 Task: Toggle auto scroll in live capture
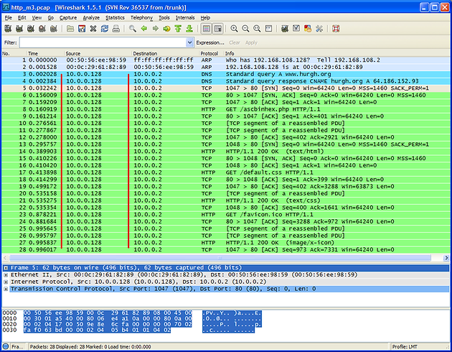point(218,29)
